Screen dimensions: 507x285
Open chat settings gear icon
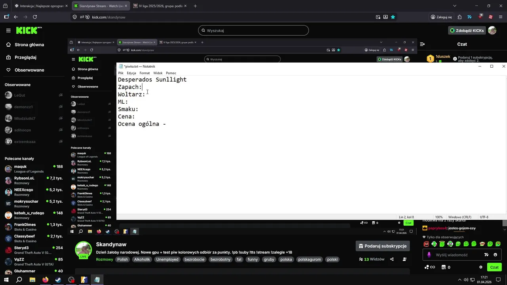[x=481, y=267]
